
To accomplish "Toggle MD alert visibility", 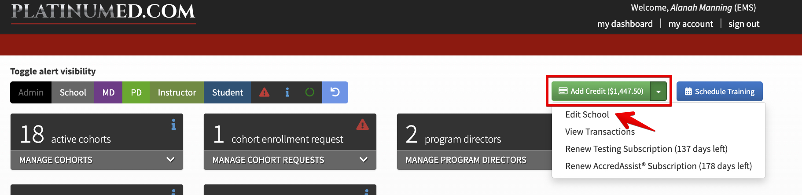I will pos(108,92).
